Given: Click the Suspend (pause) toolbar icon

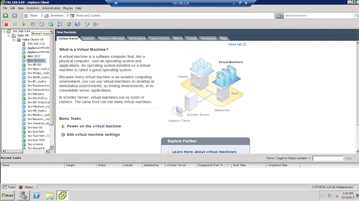Looking at the screenshot, I should (x=15, y=24).
